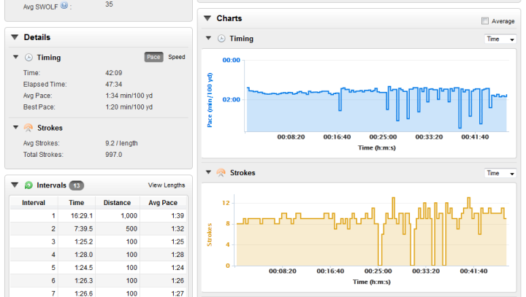Sort by the Avg Pace column header
Screen dimensions: 526x297
pos(163,202)
